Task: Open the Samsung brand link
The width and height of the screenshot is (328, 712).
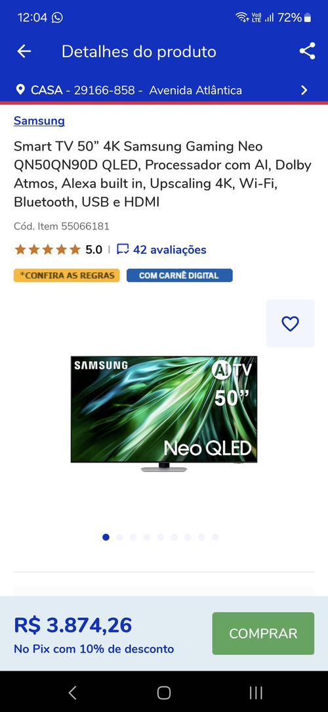Action: (x=39, y=121)
